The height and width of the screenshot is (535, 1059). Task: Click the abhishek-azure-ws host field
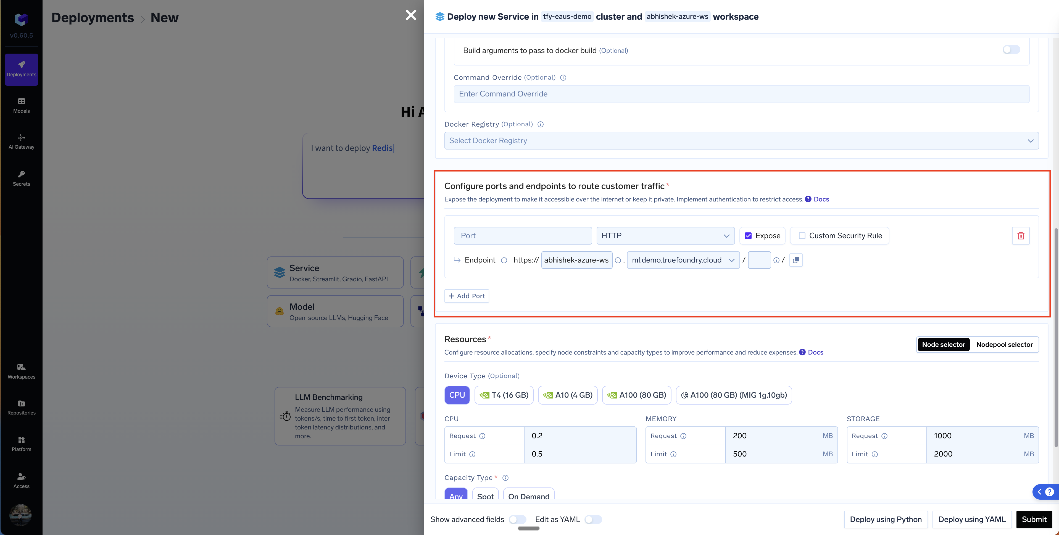(577, 260)
